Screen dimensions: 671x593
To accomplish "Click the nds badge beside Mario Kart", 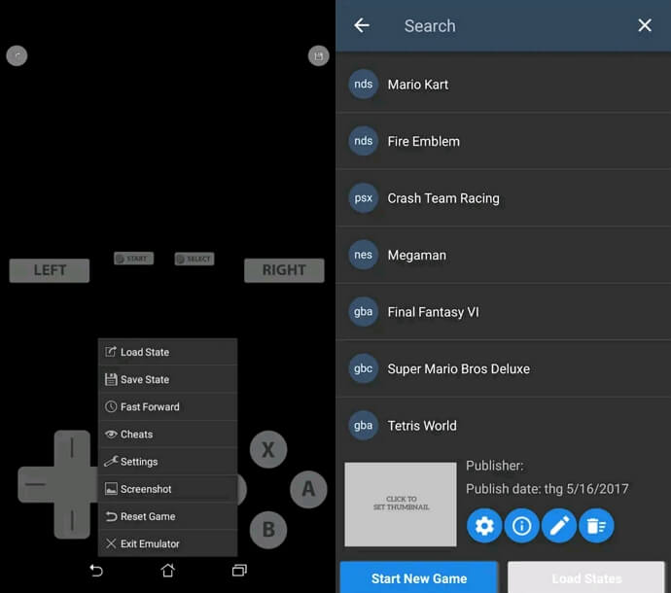I will point(364,85).
